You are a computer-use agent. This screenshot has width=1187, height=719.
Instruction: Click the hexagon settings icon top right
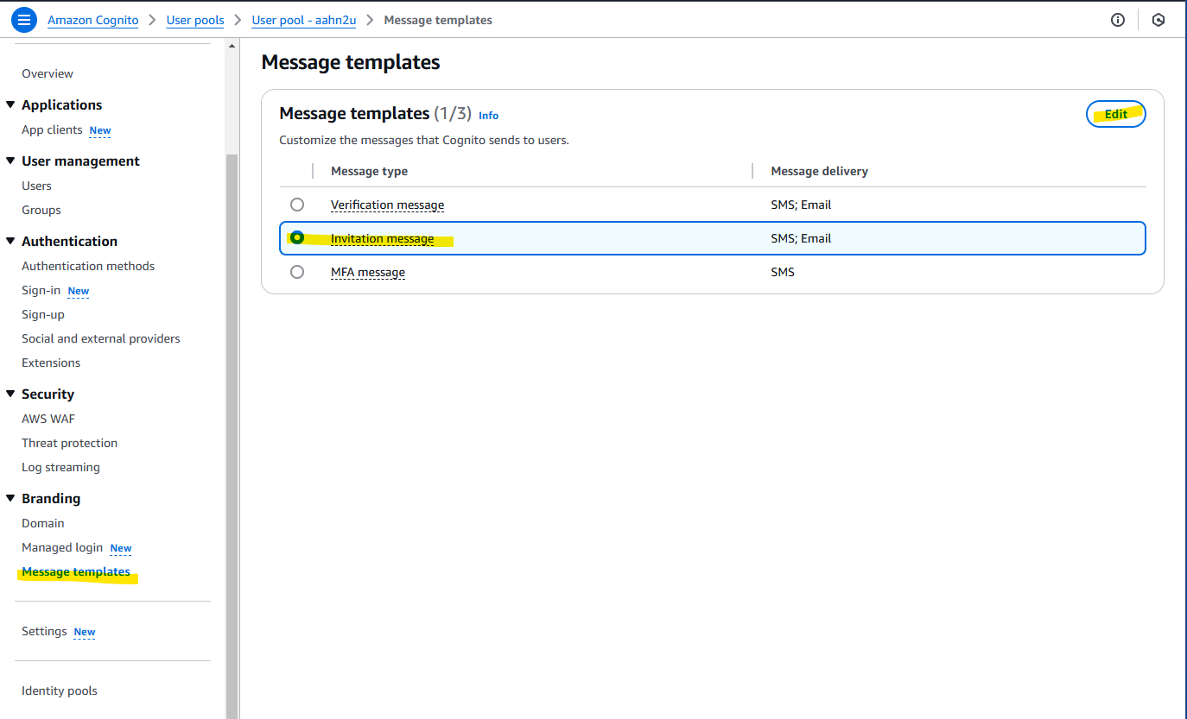coord(1158,20)
